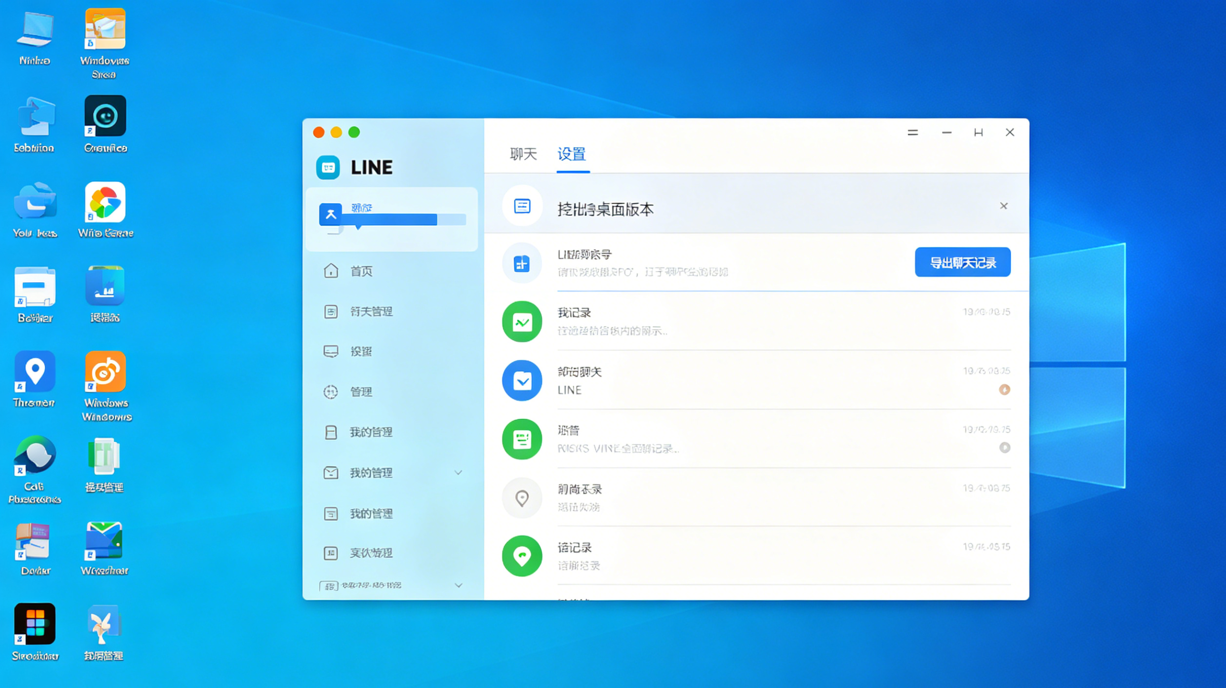This screenshot has height=688, width=1226.
Task: Click the grey badge on 巡管 row
Action: tap(1004, 448)
